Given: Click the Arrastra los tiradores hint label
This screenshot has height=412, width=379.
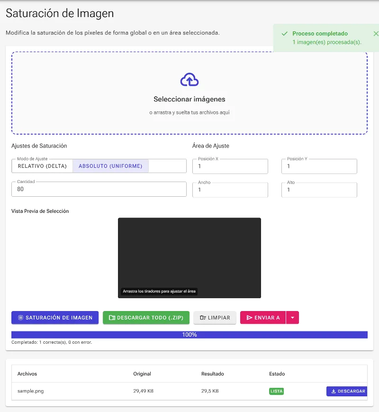Looking at the screenshot, I should click(x=159, y=291).
